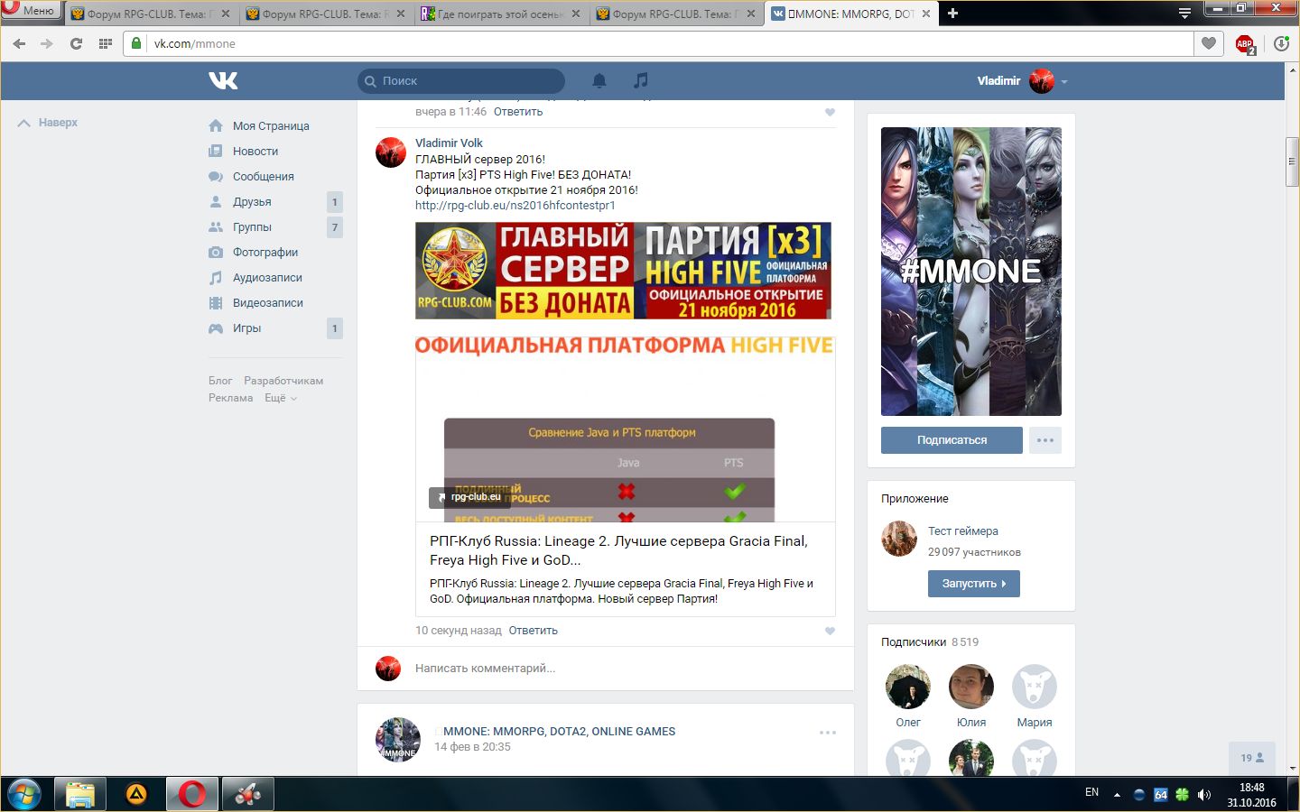Open the Блог footer link
1300x812 pixels.
[x=220, y=381]
